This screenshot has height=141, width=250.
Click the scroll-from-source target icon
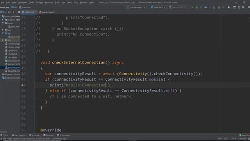click(x=9, y=12)
